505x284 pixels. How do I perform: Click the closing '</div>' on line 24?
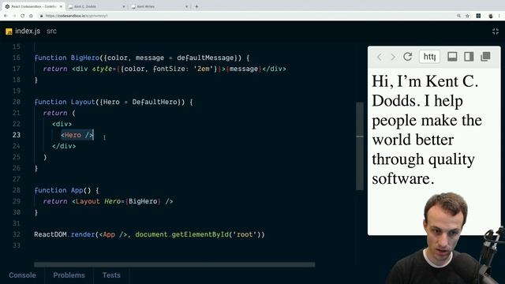click(64, 146)
